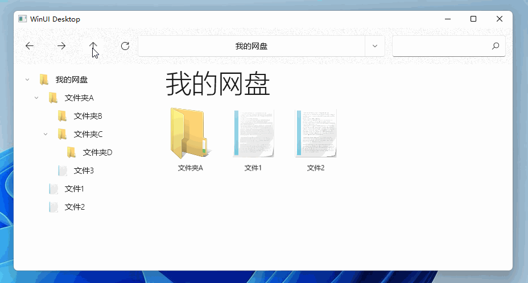Click the 文件1 label in the grid
This screenshot has width=528, height=283.
253,168
